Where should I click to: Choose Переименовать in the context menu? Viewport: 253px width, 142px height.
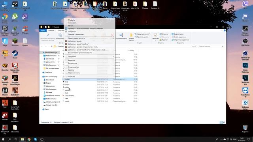(74, 73)
